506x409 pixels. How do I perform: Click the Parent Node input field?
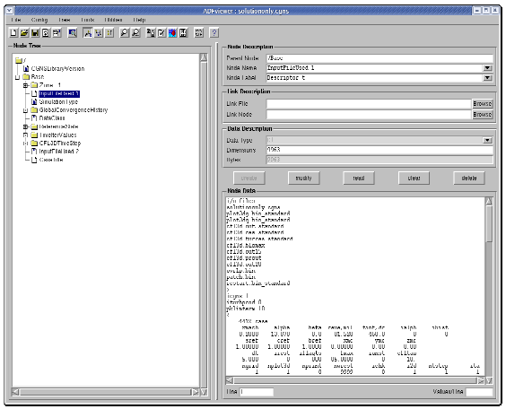coord(379,58)
